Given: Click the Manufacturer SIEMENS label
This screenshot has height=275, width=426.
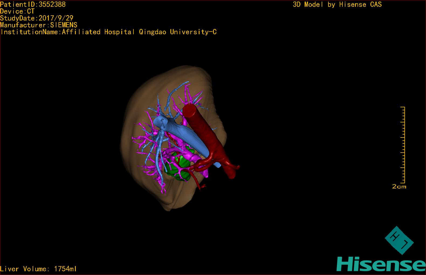Looking at the screenshot, I should pos(39,25).
